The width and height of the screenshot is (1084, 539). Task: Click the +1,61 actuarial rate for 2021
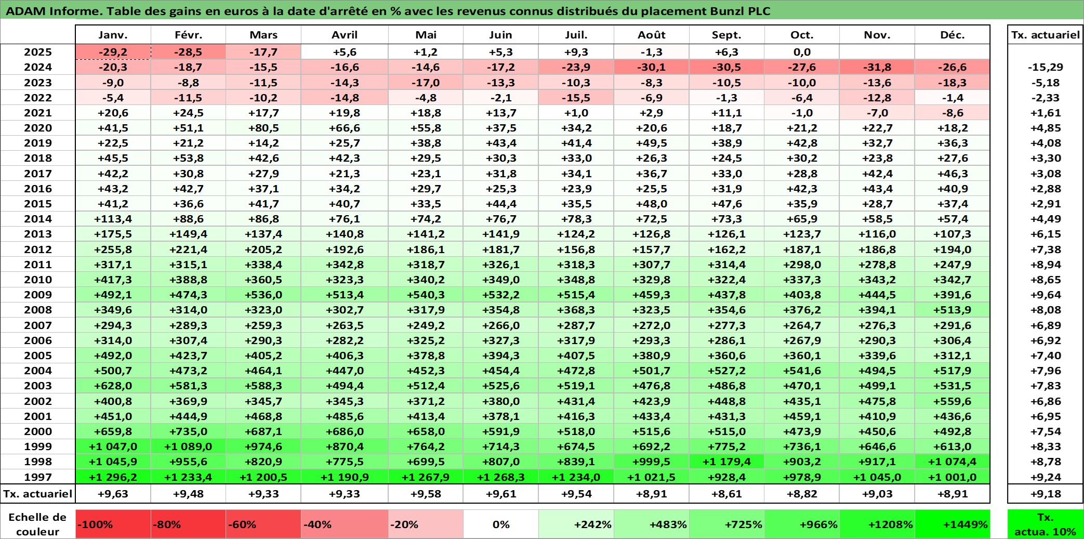pyautogui.click(x=1046, y=113)
